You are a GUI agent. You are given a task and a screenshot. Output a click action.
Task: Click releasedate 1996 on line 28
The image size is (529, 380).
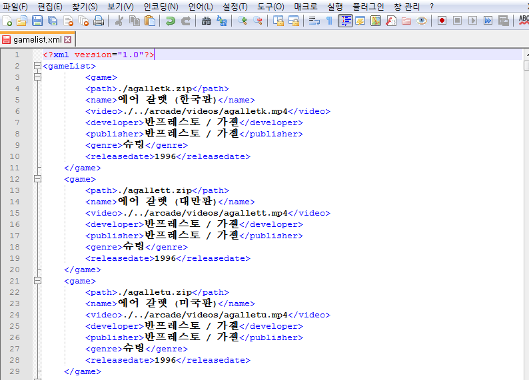(x=165, y=360)
